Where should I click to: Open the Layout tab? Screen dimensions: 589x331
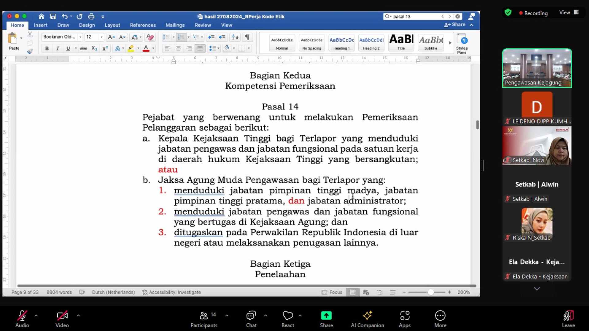pos(112,25)
